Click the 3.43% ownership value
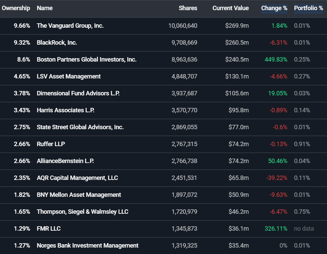327x254 pixels. click(x=22, y=110)
